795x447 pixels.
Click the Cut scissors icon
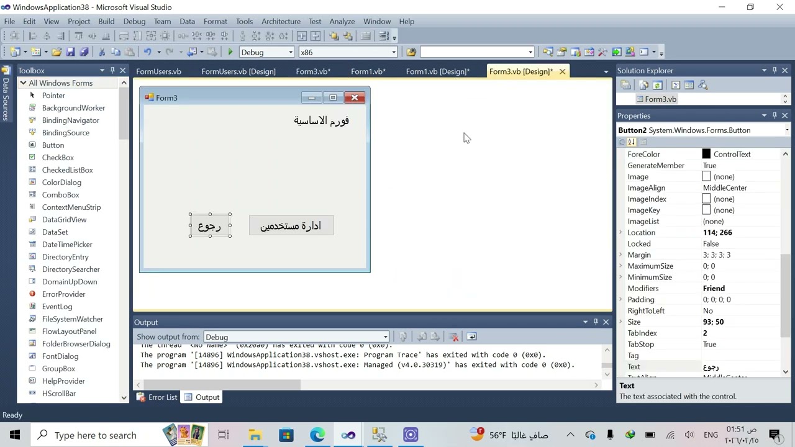coord(102,52)
